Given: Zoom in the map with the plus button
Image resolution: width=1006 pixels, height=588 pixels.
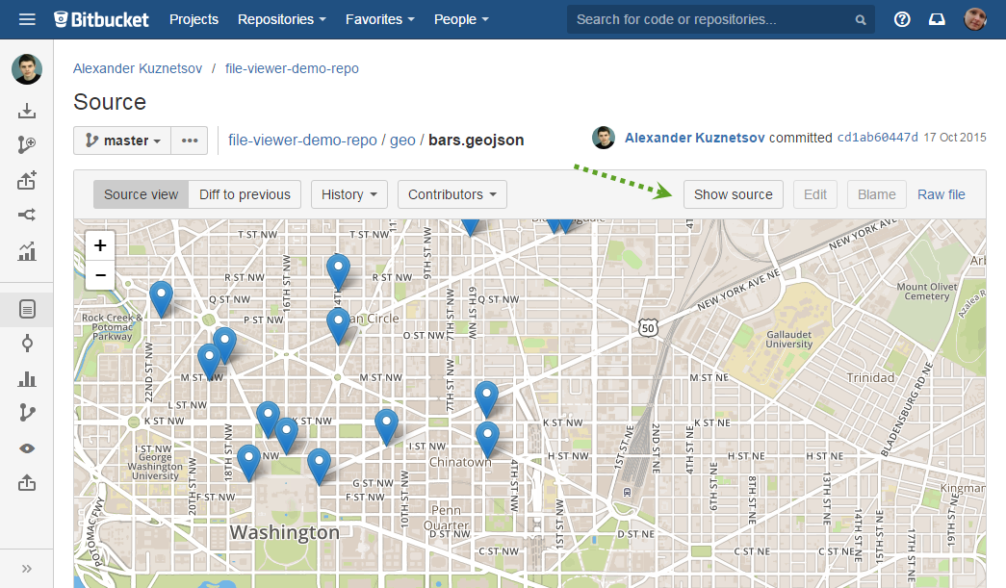Looking at the screenshot, I should click(x=100, y=245).
